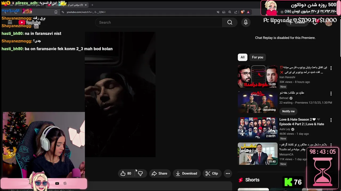Open options menu for Love & Hate video
341x191 pixels.
tap(331, 120)
